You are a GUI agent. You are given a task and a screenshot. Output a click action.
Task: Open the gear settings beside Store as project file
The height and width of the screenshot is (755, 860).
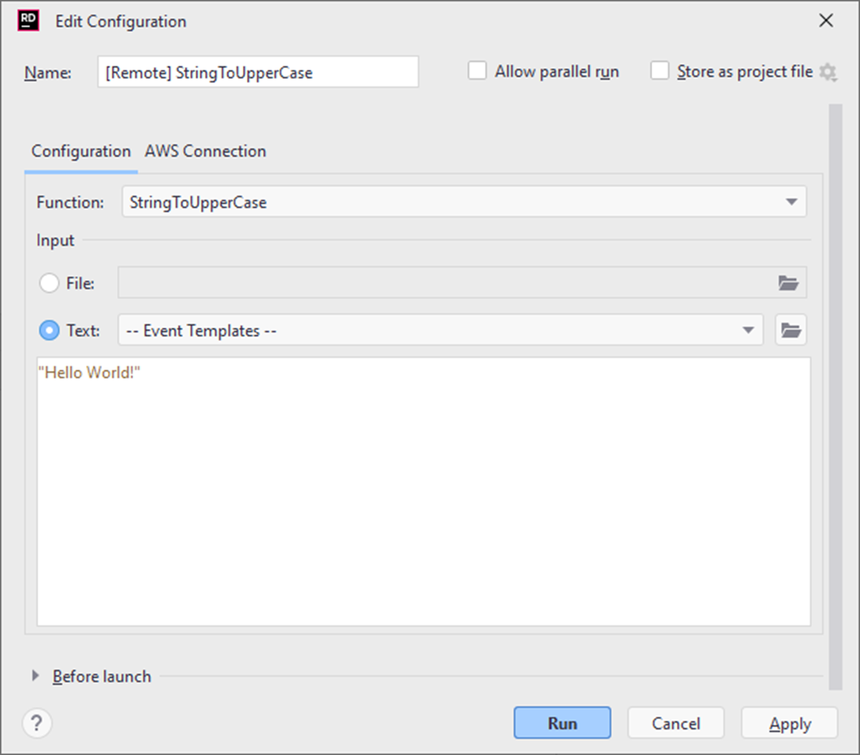(828, 72)
